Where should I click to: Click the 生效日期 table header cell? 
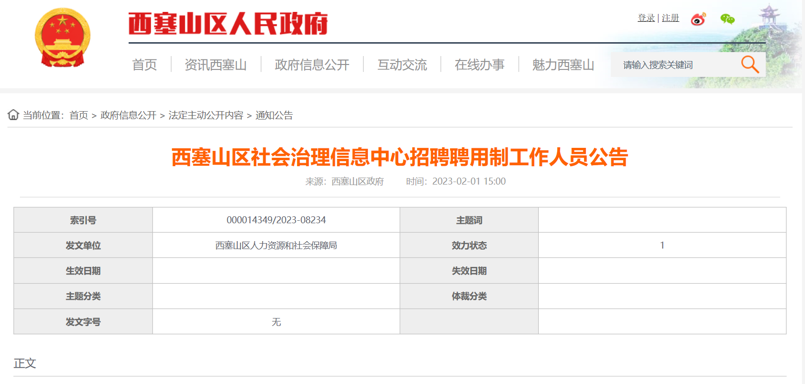point(83,270)
